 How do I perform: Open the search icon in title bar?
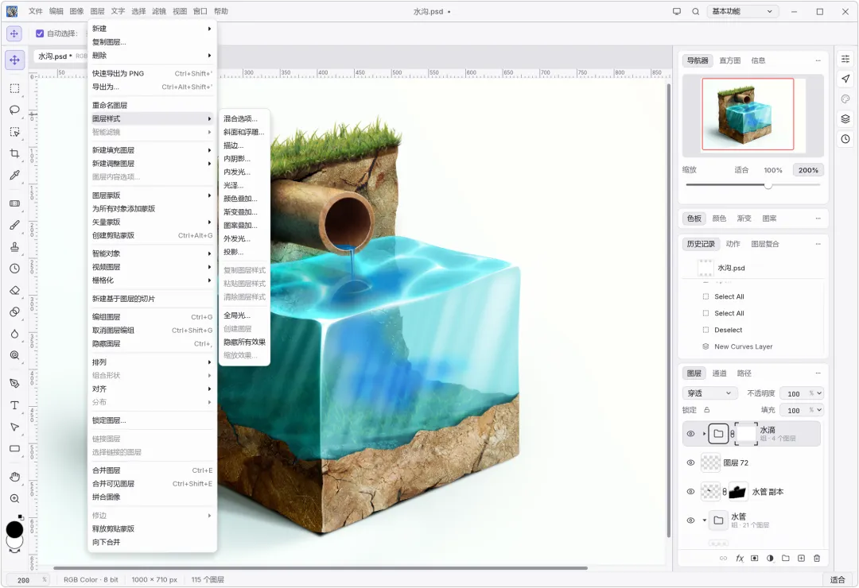coord(696,11)
